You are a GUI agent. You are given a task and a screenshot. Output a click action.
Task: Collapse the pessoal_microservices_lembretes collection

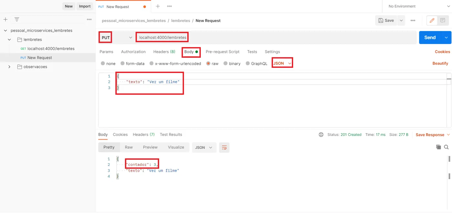coord(5,30)
